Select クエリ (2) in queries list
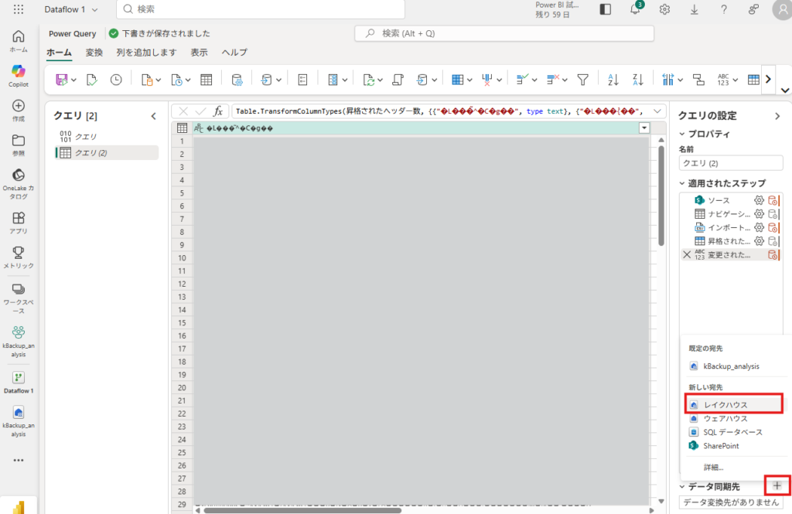The height and width of the screenshot is (514, 792). 90,153
